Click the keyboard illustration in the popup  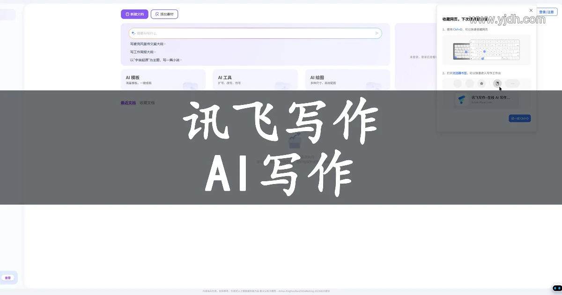487,50
